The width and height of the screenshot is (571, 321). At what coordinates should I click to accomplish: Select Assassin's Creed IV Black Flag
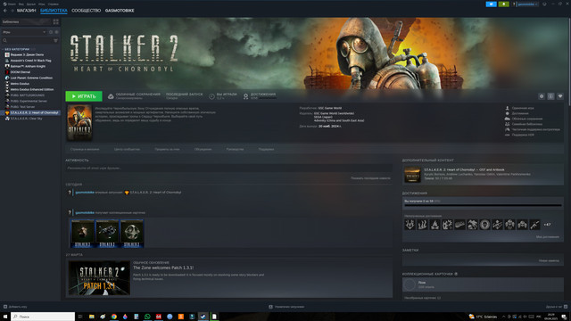coord(30,61)
